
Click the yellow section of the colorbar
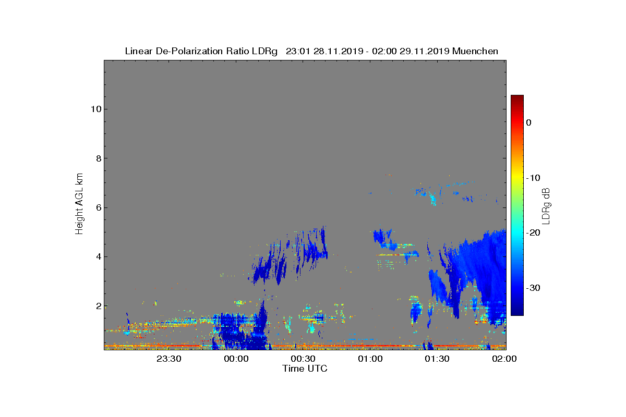coord(517,176)
